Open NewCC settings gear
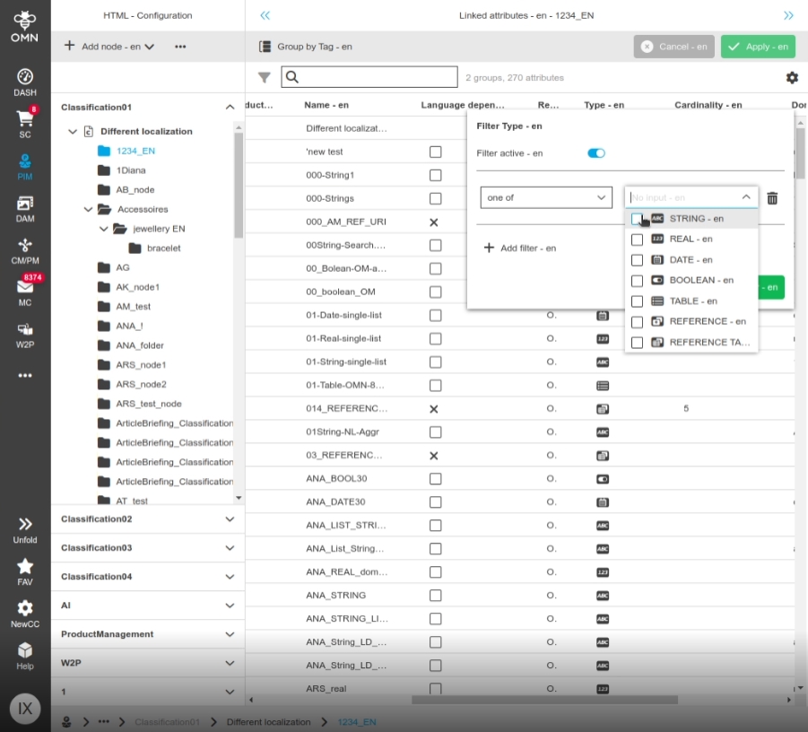808x732 pixels. pyautogui.click(x=25, y=614)
